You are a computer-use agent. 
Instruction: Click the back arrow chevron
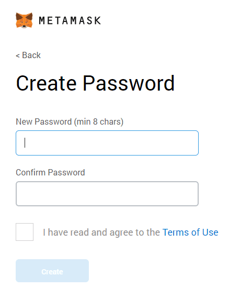point(18,56)
